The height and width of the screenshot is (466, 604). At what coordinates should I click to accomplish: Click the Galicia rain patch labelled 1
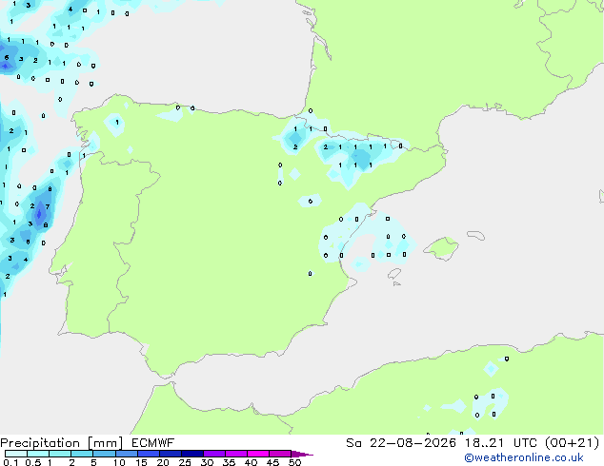click(x=114, y=125)
